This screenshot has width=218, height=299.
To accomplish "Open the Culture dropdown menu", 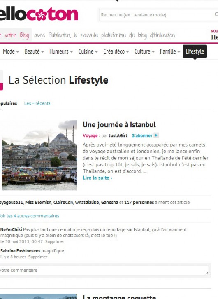I will [144, 51].
